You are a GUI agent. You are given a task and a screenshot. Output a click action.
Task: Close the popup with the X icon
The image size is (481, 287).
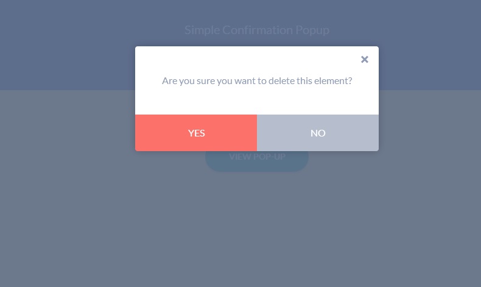365,59
